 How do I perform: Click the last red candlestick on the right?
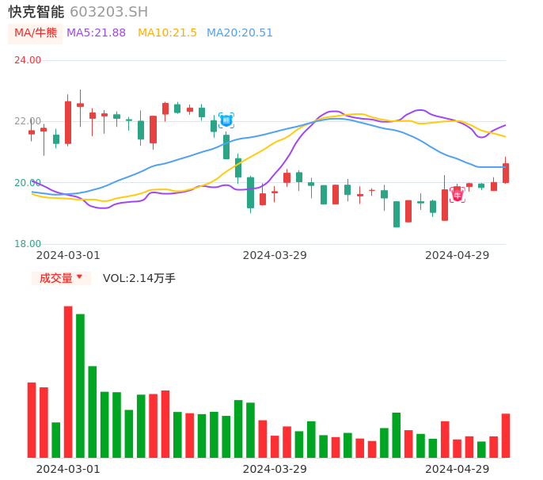click(506, 173)
